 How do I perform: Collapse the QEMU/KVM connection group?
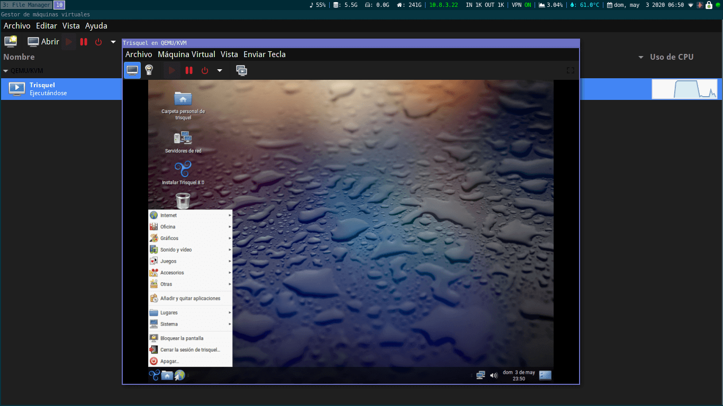(x=6, y=71)
